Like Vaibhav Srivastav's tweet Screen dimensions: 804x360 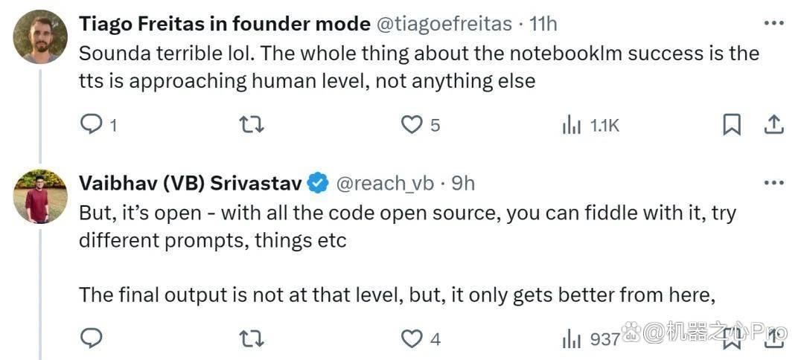coord(421,338)
